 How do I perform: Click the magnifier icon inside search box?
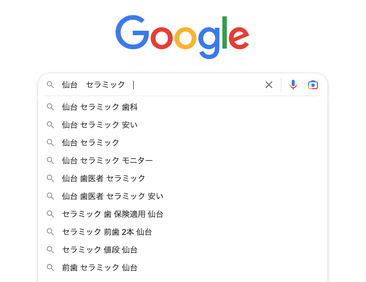pyautogui.click(x=50, y=85)
